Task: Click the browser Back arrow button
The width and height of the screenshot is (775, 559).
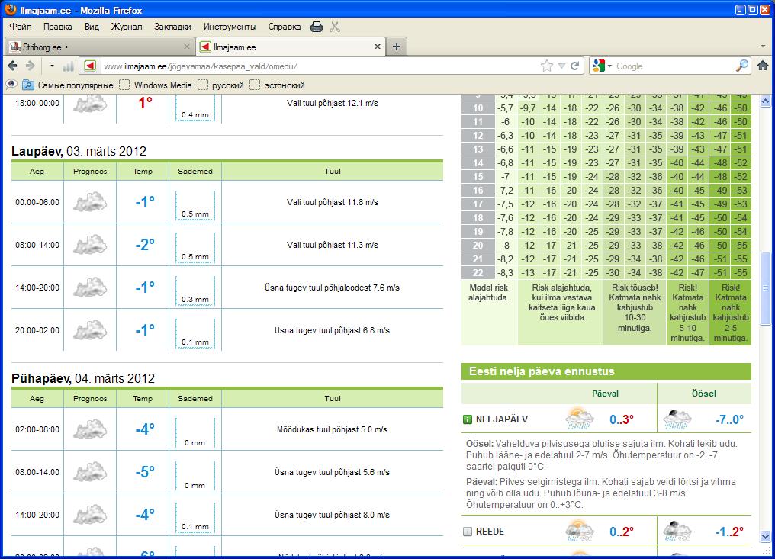Action: 13,66
